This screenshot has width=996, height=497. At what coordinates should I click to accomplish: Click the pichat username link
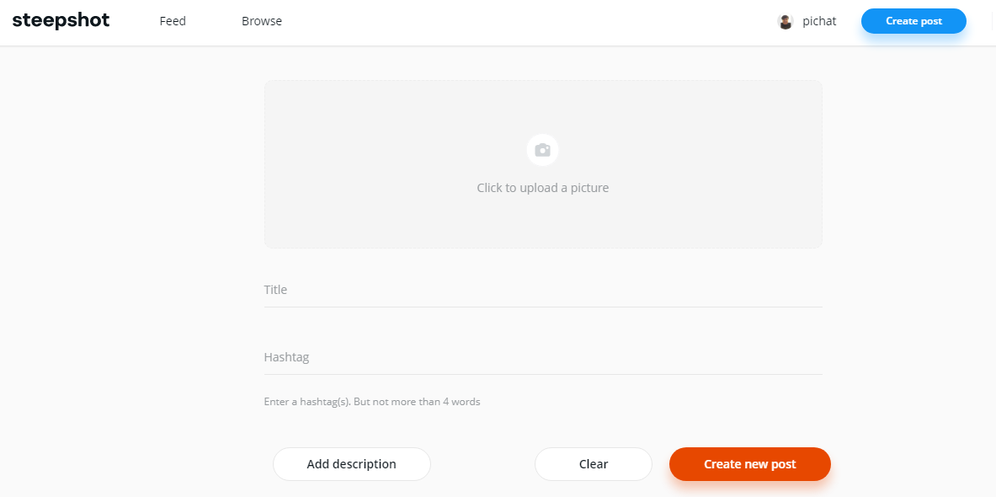pyautogui.click(x=819, y=22)
